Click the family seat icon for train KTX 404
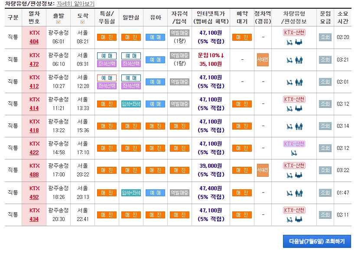The image size is (361, 263). point(299,42)
